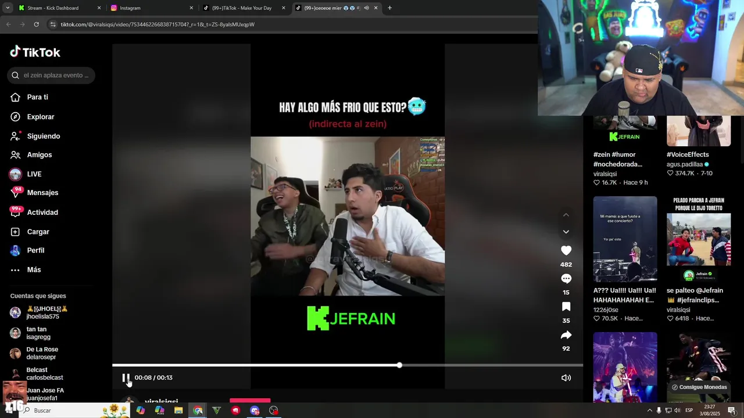Open taskbar volume control
The image size is (744, 418).
[677, 410]
